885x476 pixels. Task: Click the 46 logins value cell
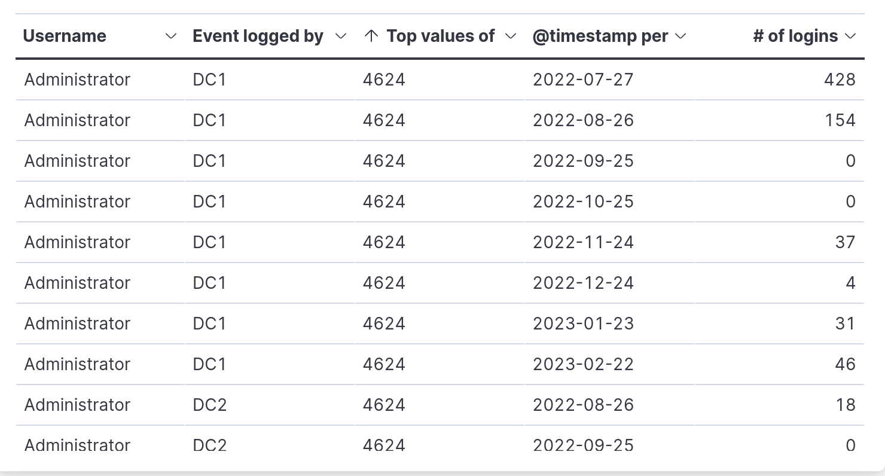pyautogui.click(x=779, y=364)
